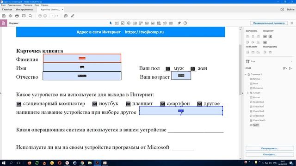Open the Windows Start menu
The height and width of the screenshot is (166, 296).
(4, 163)
